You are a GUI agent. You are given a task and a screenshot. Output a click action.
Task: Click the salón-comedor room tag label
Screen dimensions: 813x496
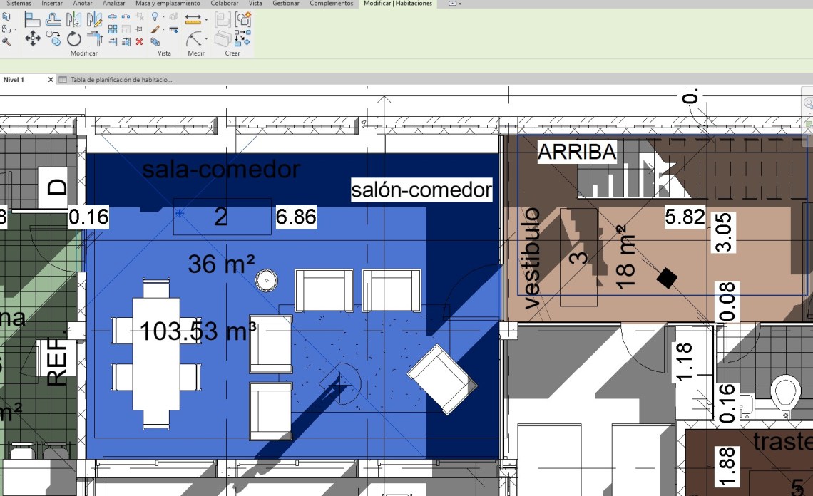421,190
